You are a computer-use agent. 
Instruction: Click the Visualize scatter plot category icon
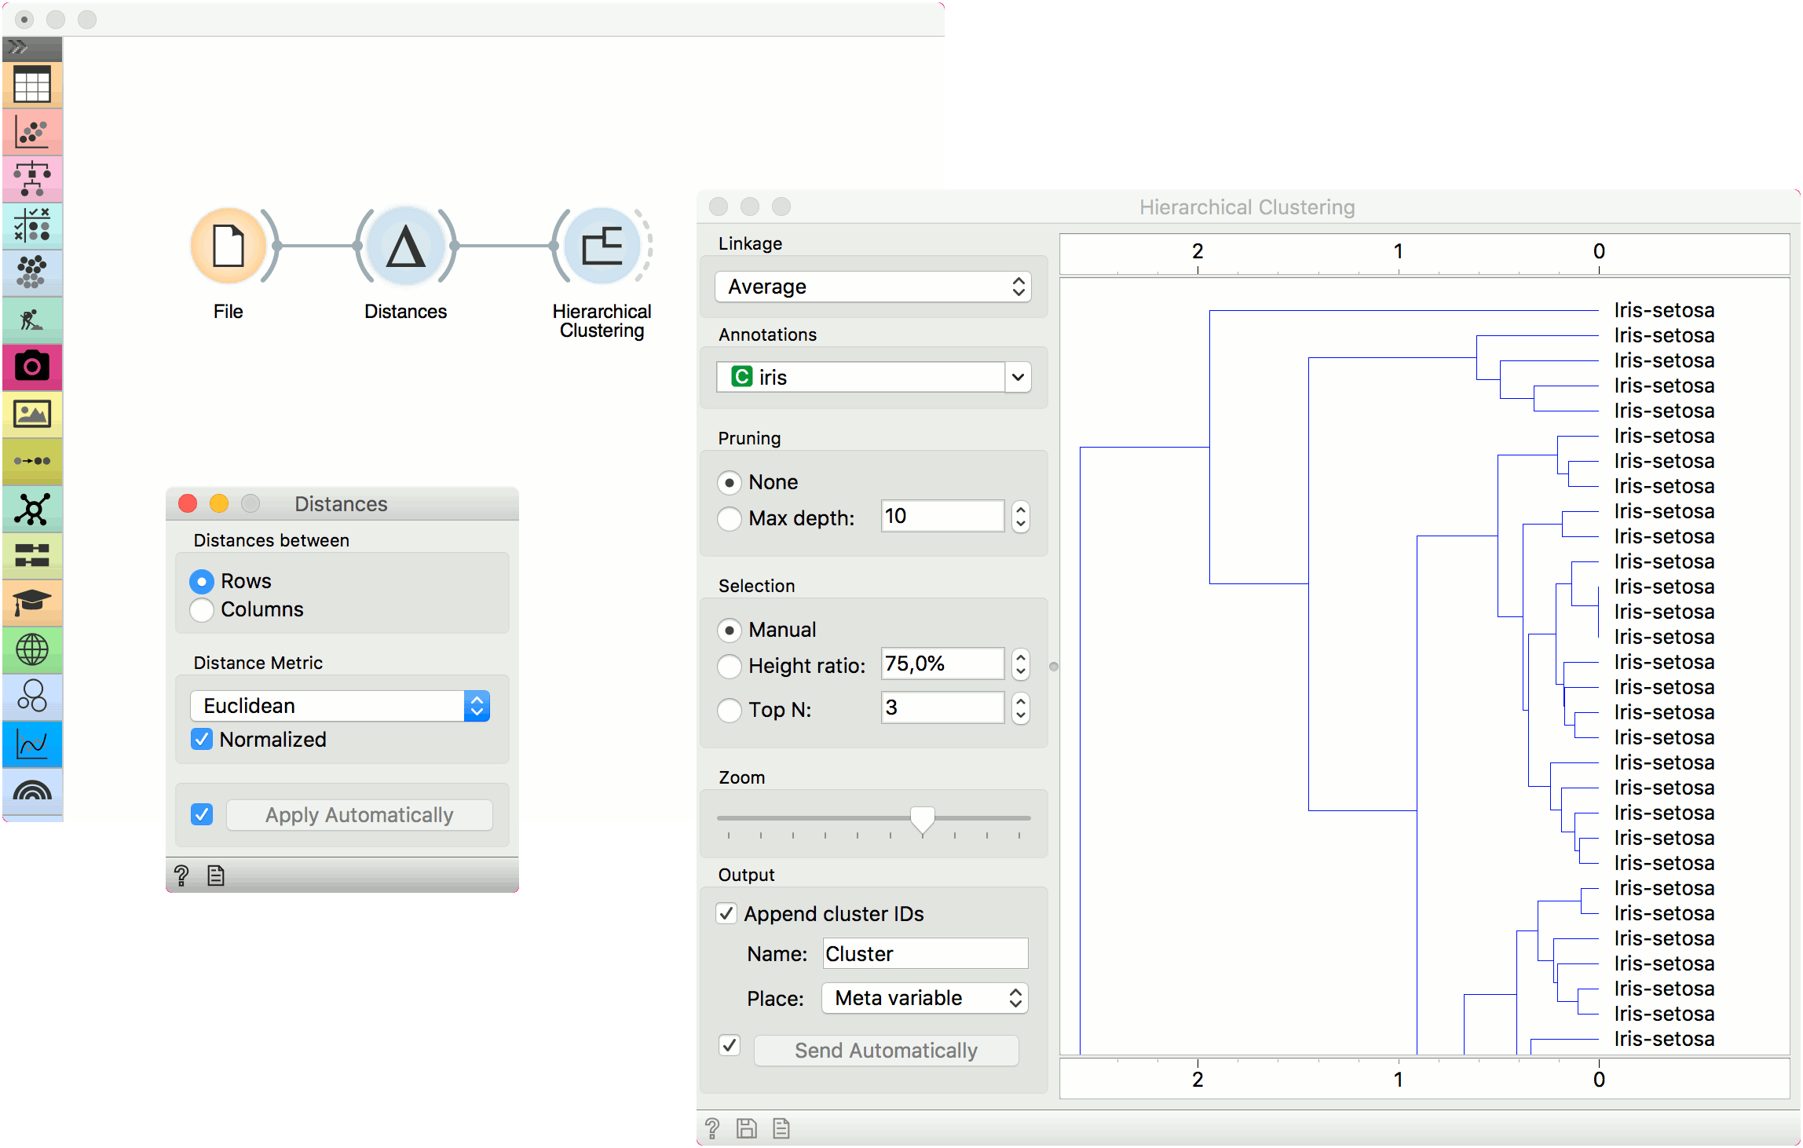(x=32, y=131)
